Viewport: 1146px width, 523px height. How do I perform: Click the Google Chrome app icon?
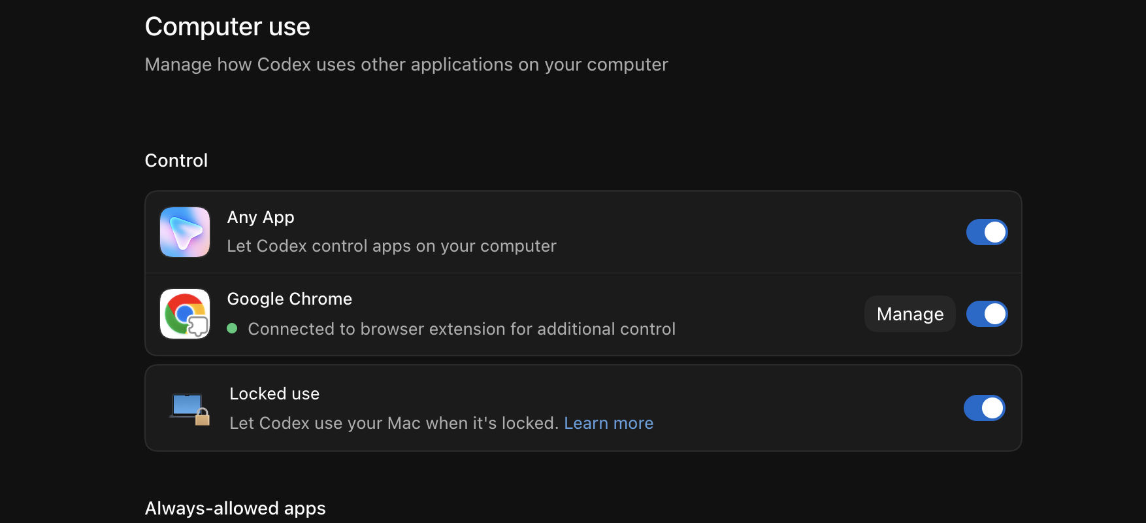(x=185, y=314)
